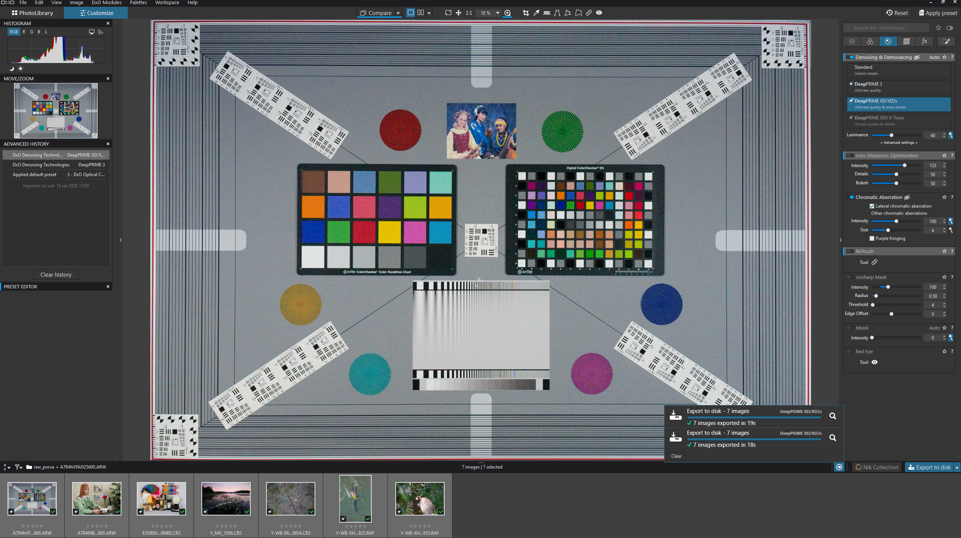Image resolution: width=961 pixels, height=538 pixels.
Task: Open the Export to disk dropdown arrow
Action: point(957,467)
